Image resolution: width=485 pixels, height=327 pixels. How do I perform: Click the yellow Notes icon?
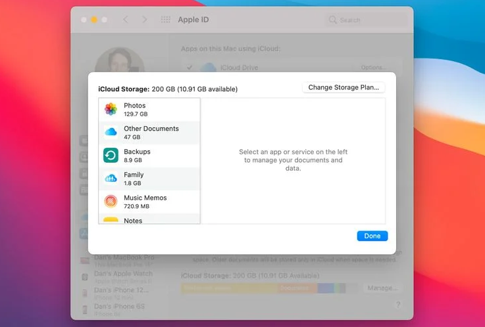point(111,220)
